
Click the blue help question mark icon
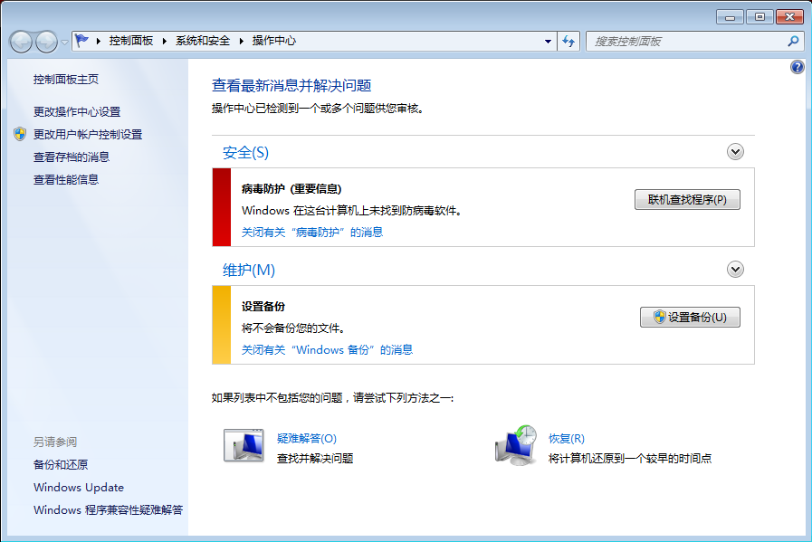[x=798, y=67]
